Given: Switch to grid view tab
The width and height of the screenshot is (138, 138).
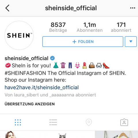Looking at the screenshot, I should coord(18,122).
